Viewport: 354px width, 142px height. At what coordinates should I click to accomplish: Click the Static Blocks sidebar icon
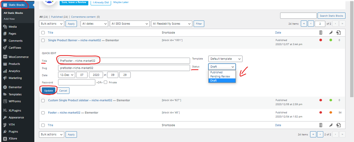[5, 5]
